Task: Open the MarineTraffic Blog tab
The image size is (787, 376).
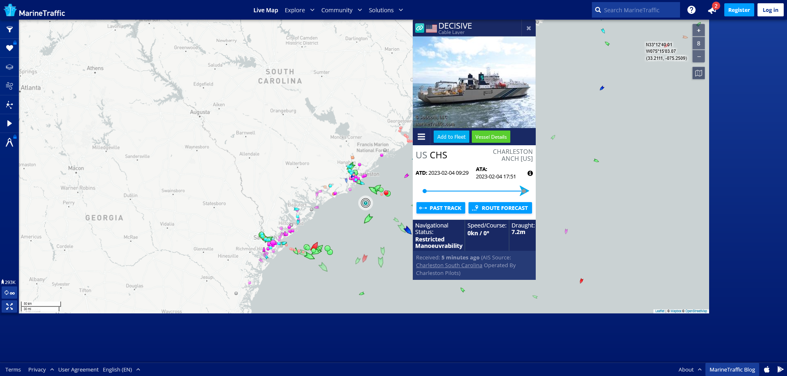Action: 732,369
